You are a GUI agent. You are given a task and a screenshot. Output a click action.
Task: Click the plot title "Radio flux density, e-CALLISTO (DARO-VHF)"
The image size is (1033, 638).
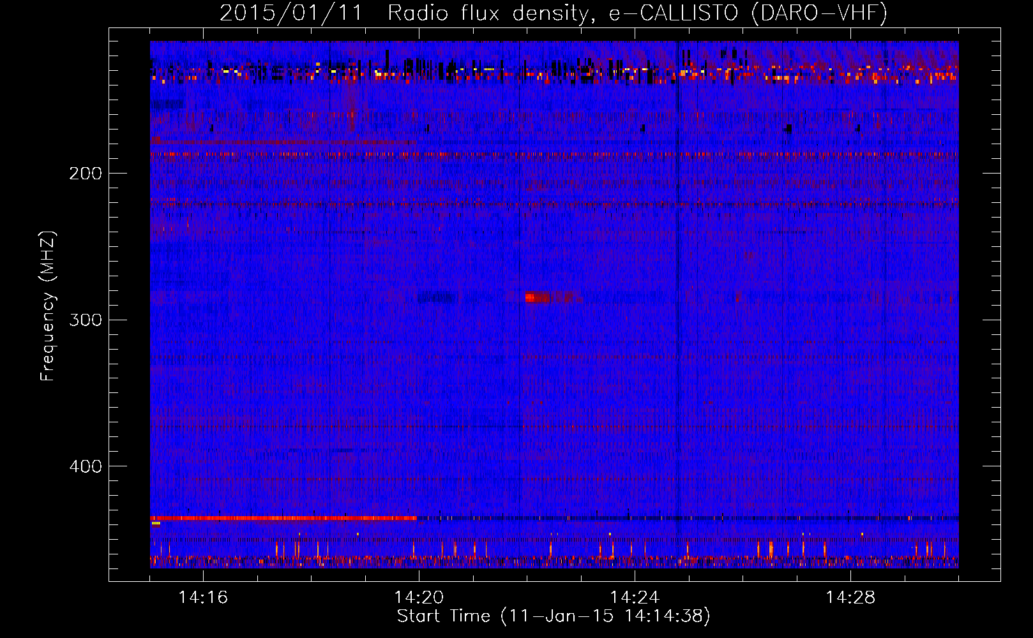(637, 13)
